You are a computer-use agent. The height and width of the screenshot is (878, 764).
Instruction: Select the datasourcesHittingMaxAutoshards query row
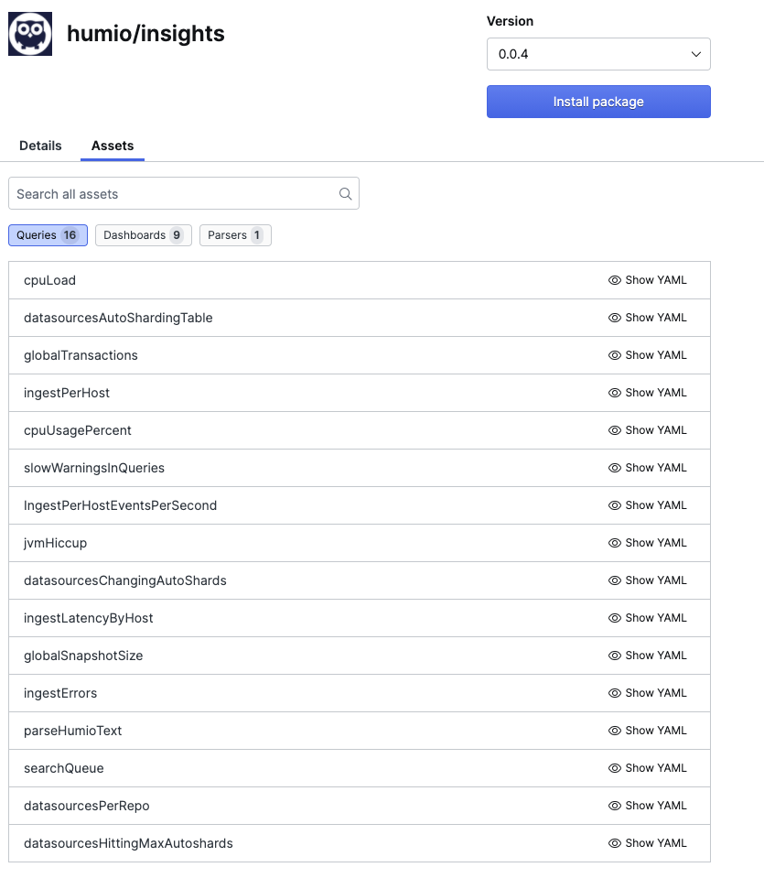pos(128,843)
